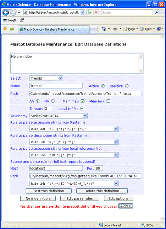Open the Taxonomy dropdown SwissProt FASTA
Viewport: 166px width, 229px height.
tap(59, 116)
